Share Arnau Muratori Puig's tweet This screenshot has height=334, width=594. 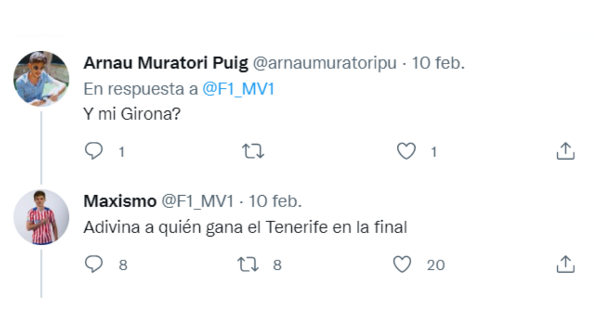[x=565, y=152]
